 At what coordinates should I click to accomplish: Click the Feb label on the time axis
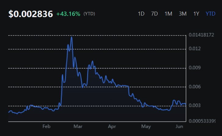coord(46,126)
